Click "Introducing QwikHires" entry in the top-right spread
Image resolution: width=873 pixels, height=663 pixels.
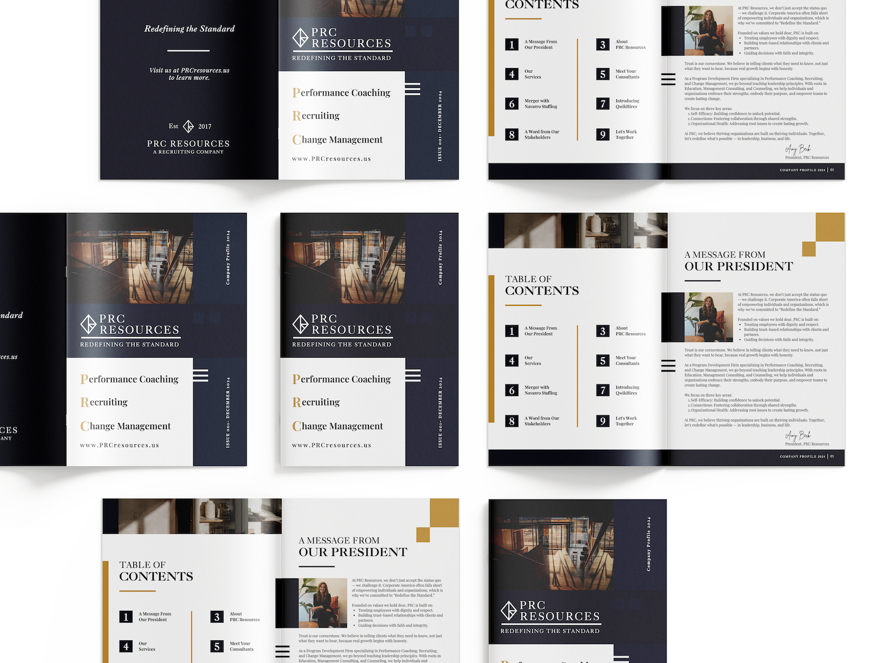[627, 104]
